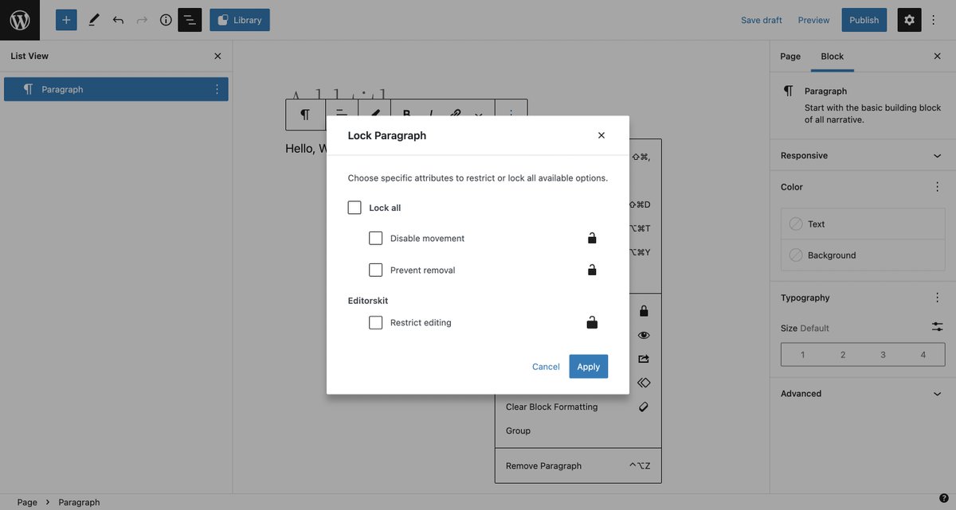Screen dimensions: 956x510
Task: Toggle custom font size sliders icon
Action: tap(937, 327)
